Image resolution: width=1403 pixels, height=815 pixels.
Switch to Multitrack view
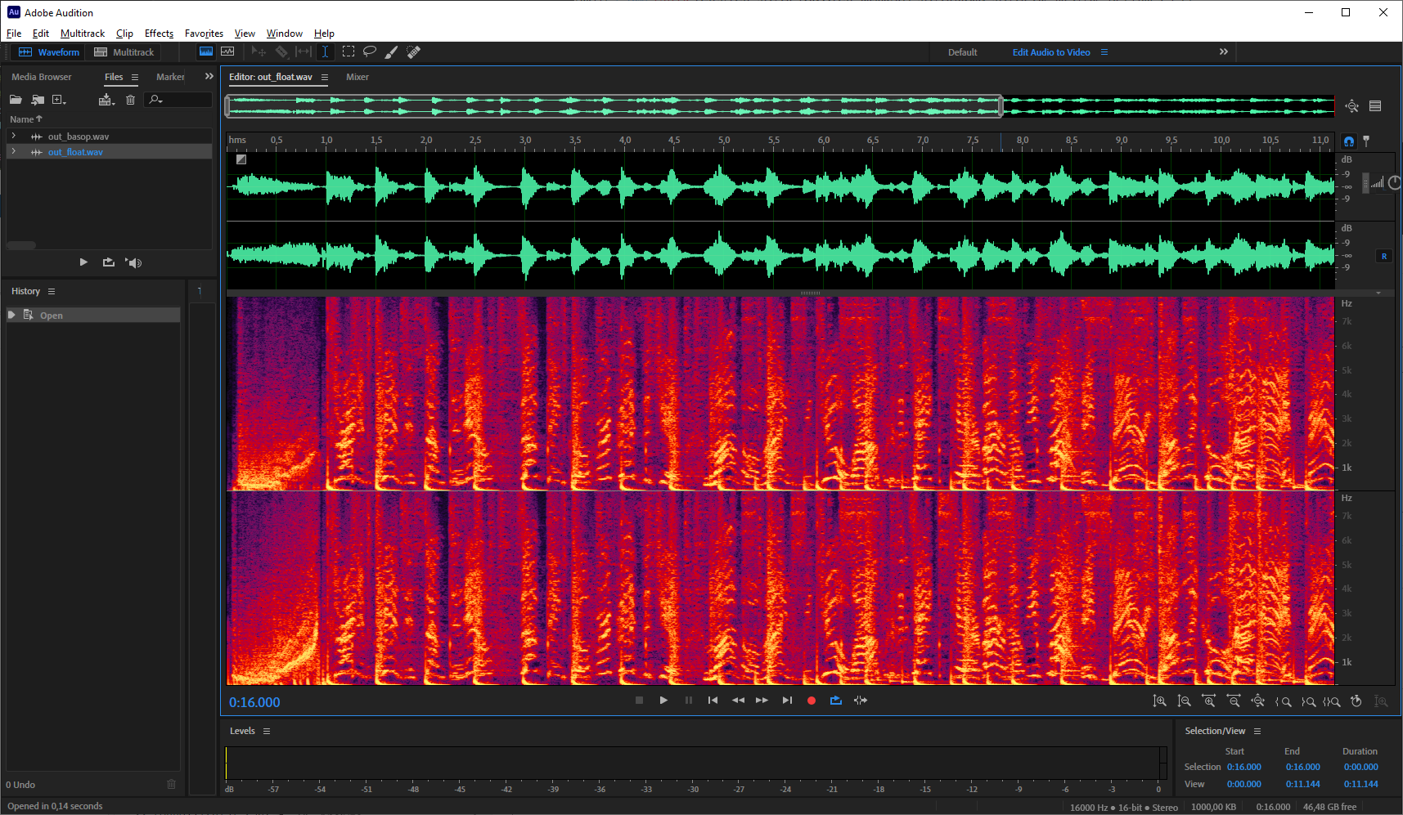tap(124, 52)
